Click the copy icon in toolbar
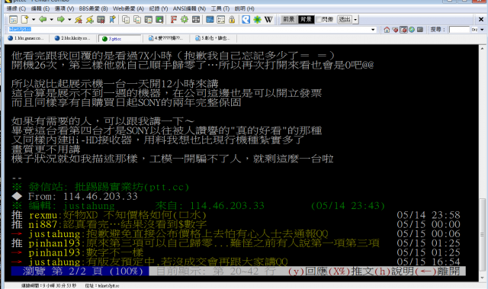Image resolution: width=488 pixels, height=289 pixels. coord(126,20)
